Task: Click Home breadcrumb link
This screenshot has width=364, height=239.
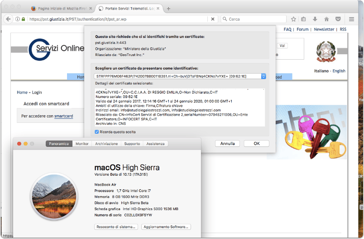Action: point(22,93)
